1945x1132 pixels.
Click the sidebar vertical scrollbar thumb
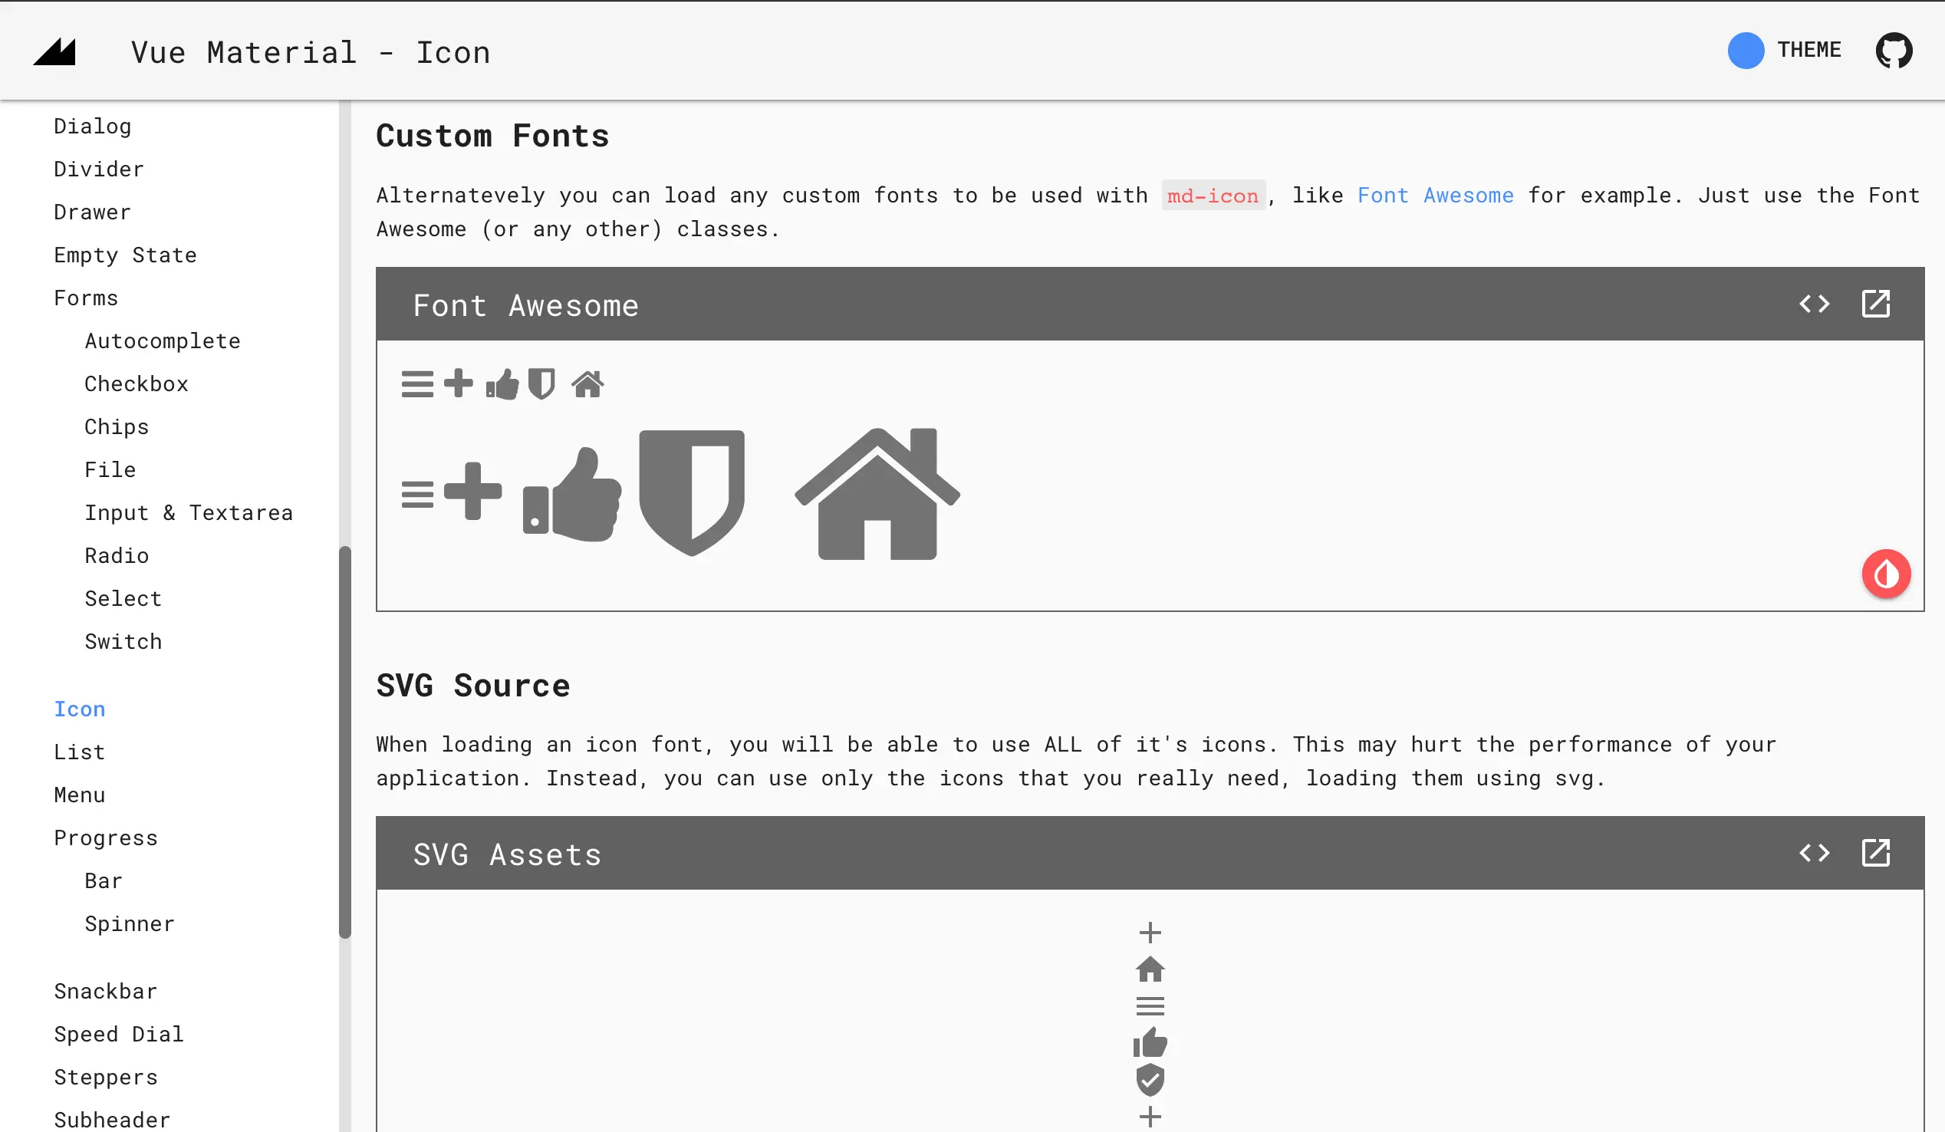click(x=345, y=741)
